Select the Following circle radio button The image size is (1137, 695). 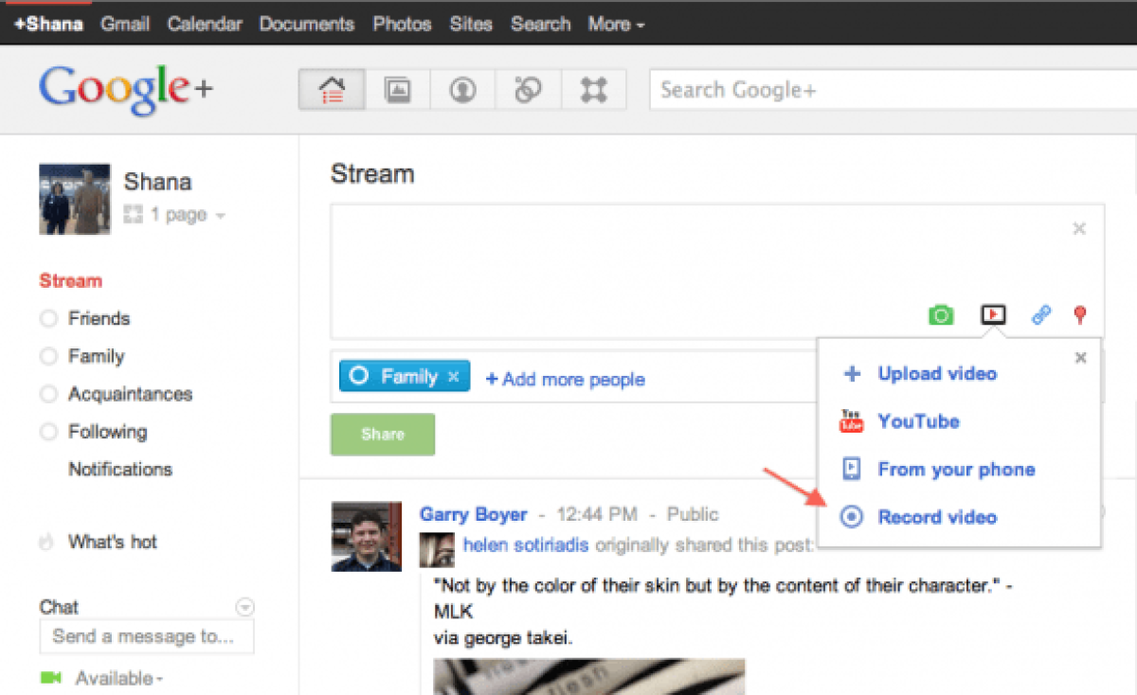click(x=49, y=433)
